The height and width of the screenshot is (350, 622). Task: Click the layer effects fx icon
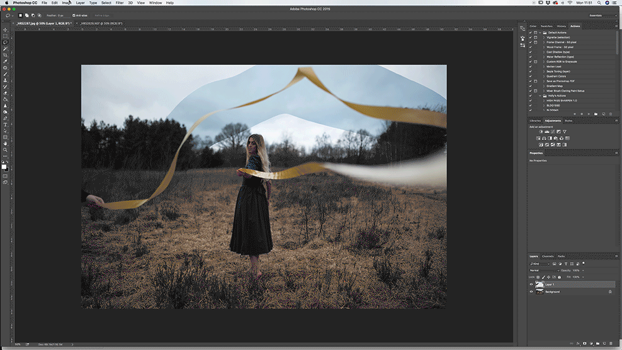[x=578, y=344]
